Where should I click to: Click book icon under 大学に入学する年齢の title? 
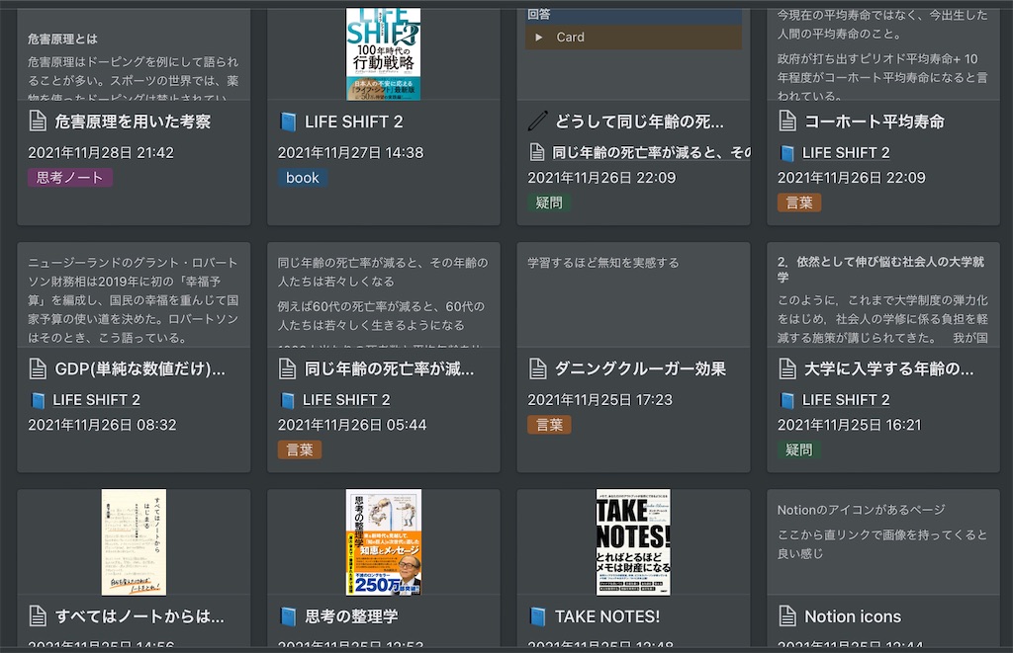click(786, 400)
